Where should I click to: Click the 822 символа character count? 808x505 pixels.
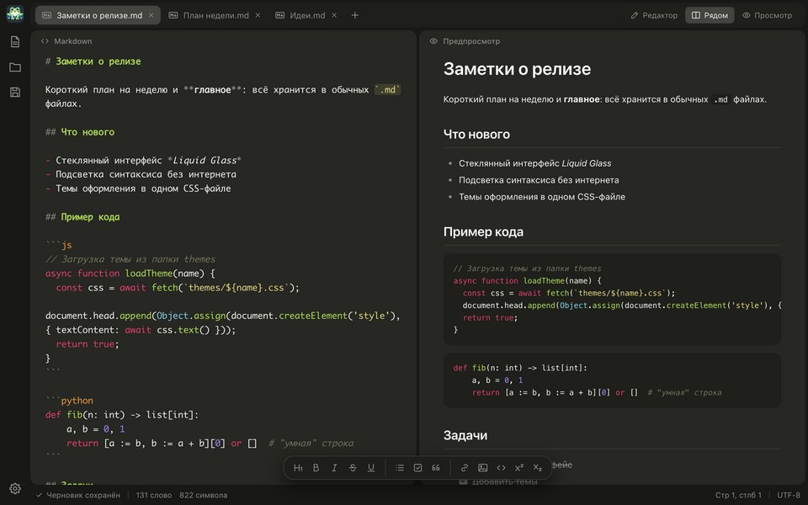point(203,495)
